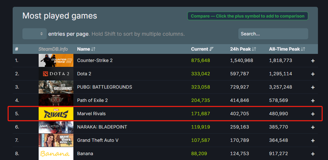Sort by 24h Peak column
The image size is (328, 160).
point(243,49)
